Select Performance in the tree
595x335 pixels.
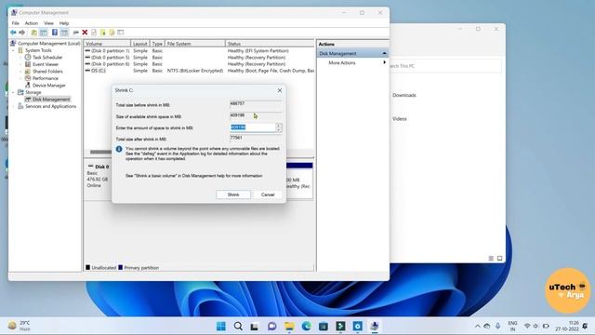click(x=46, y=78)
